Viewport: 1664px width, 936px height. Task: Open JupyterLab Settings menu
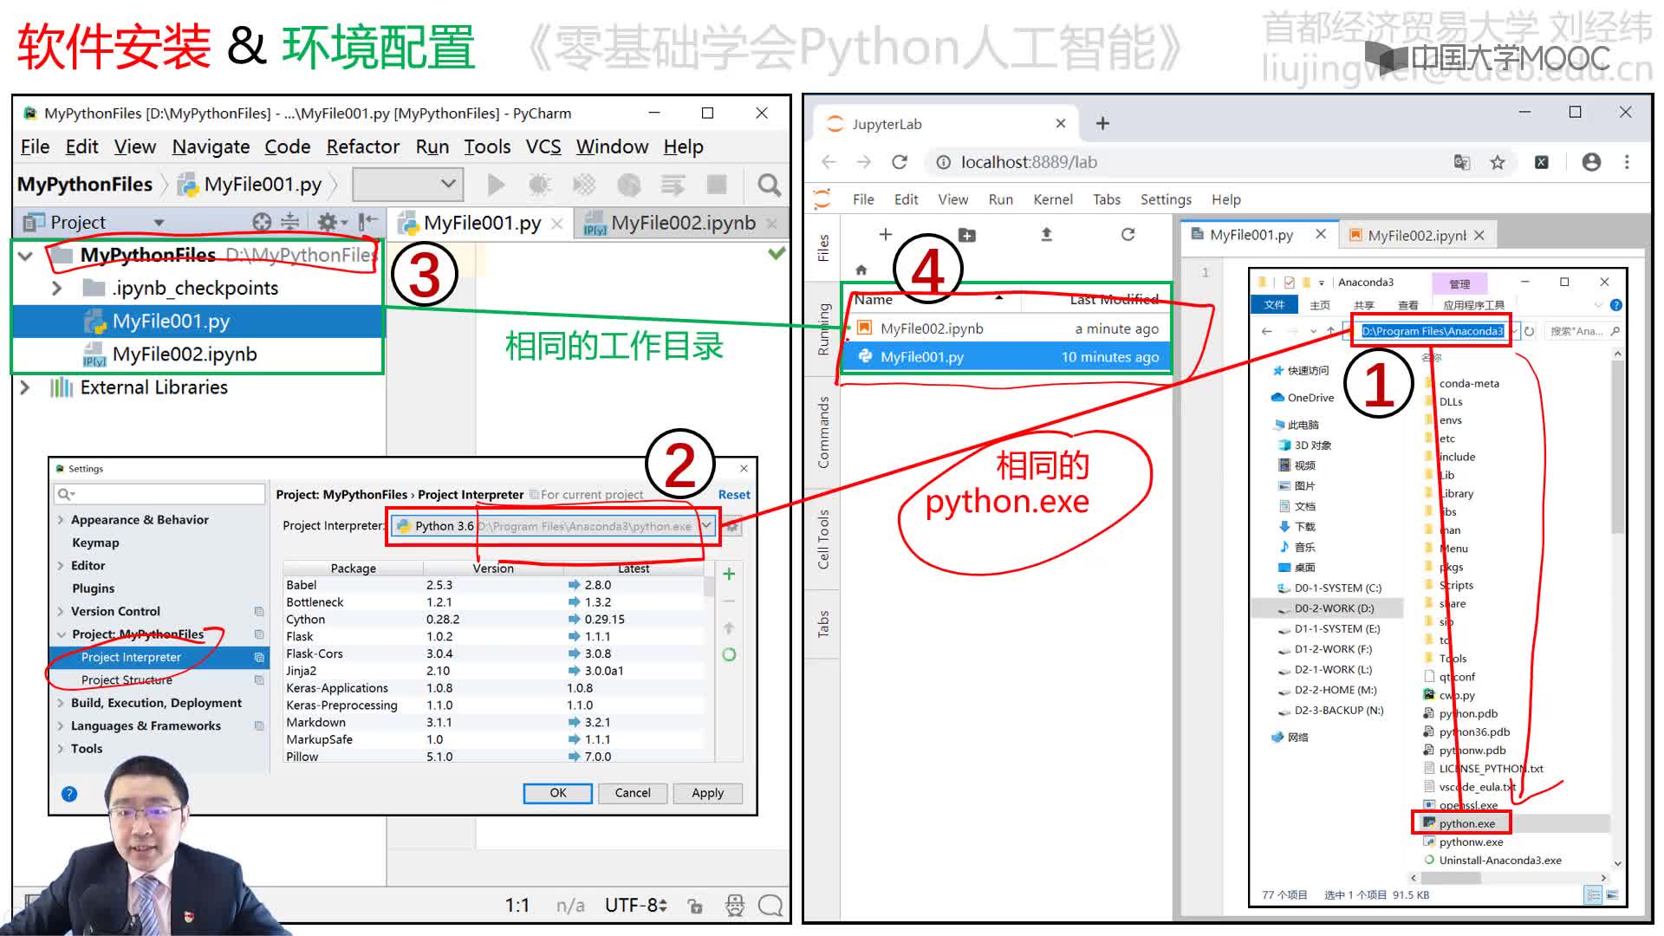(1166, 199)
